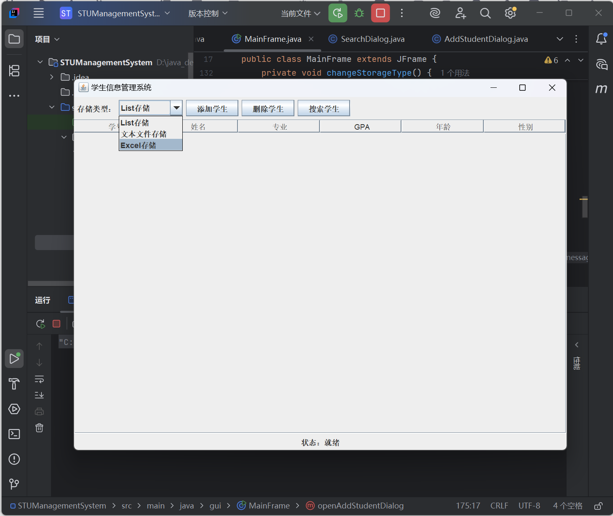Toggle soft-wrap in the Run console
The width and height of the screenshot is (613, 516).
click(x=39, y=379)
